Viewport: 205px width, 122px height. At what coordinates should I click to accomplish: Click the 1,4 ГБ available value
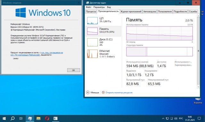coord(161,66)
